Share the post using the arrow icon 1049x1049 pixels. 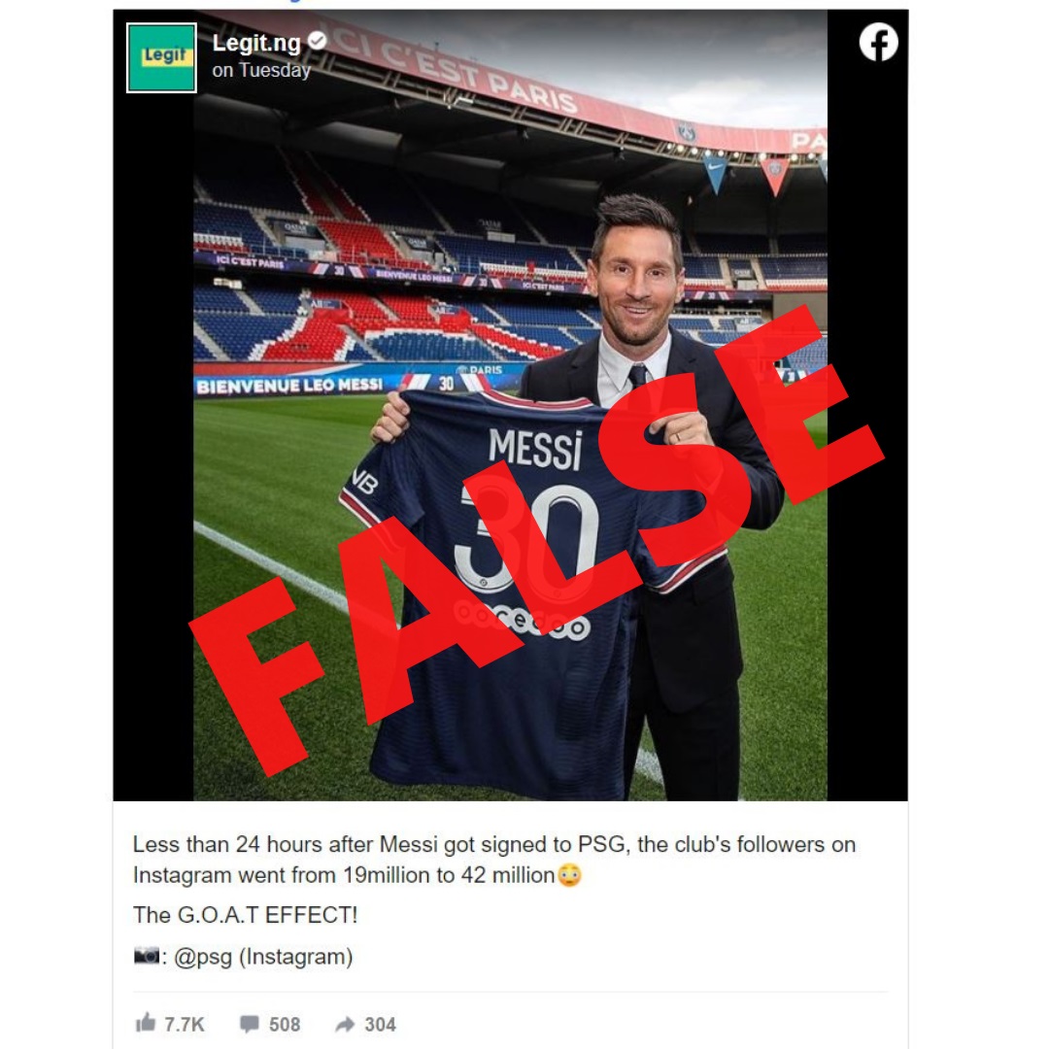click(x=345, y=1025)
